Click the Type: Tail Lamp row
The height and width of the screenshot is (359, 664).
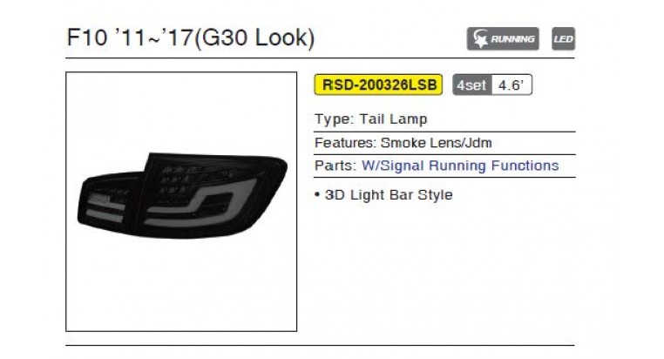(x=444, y=119)
